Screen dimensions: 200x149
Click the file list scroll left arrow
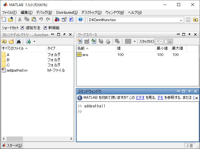(4, 139)
